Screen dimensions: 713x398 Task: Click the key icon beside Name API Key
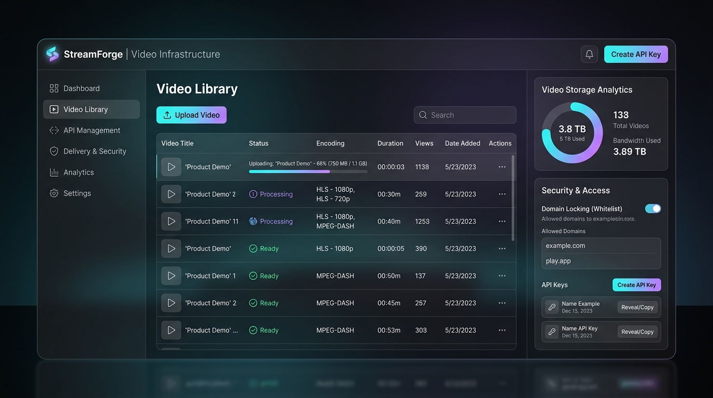(552, 332)
